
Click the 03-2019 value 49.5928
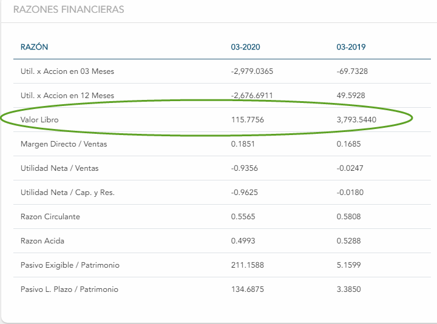click(x=352, y=96)
